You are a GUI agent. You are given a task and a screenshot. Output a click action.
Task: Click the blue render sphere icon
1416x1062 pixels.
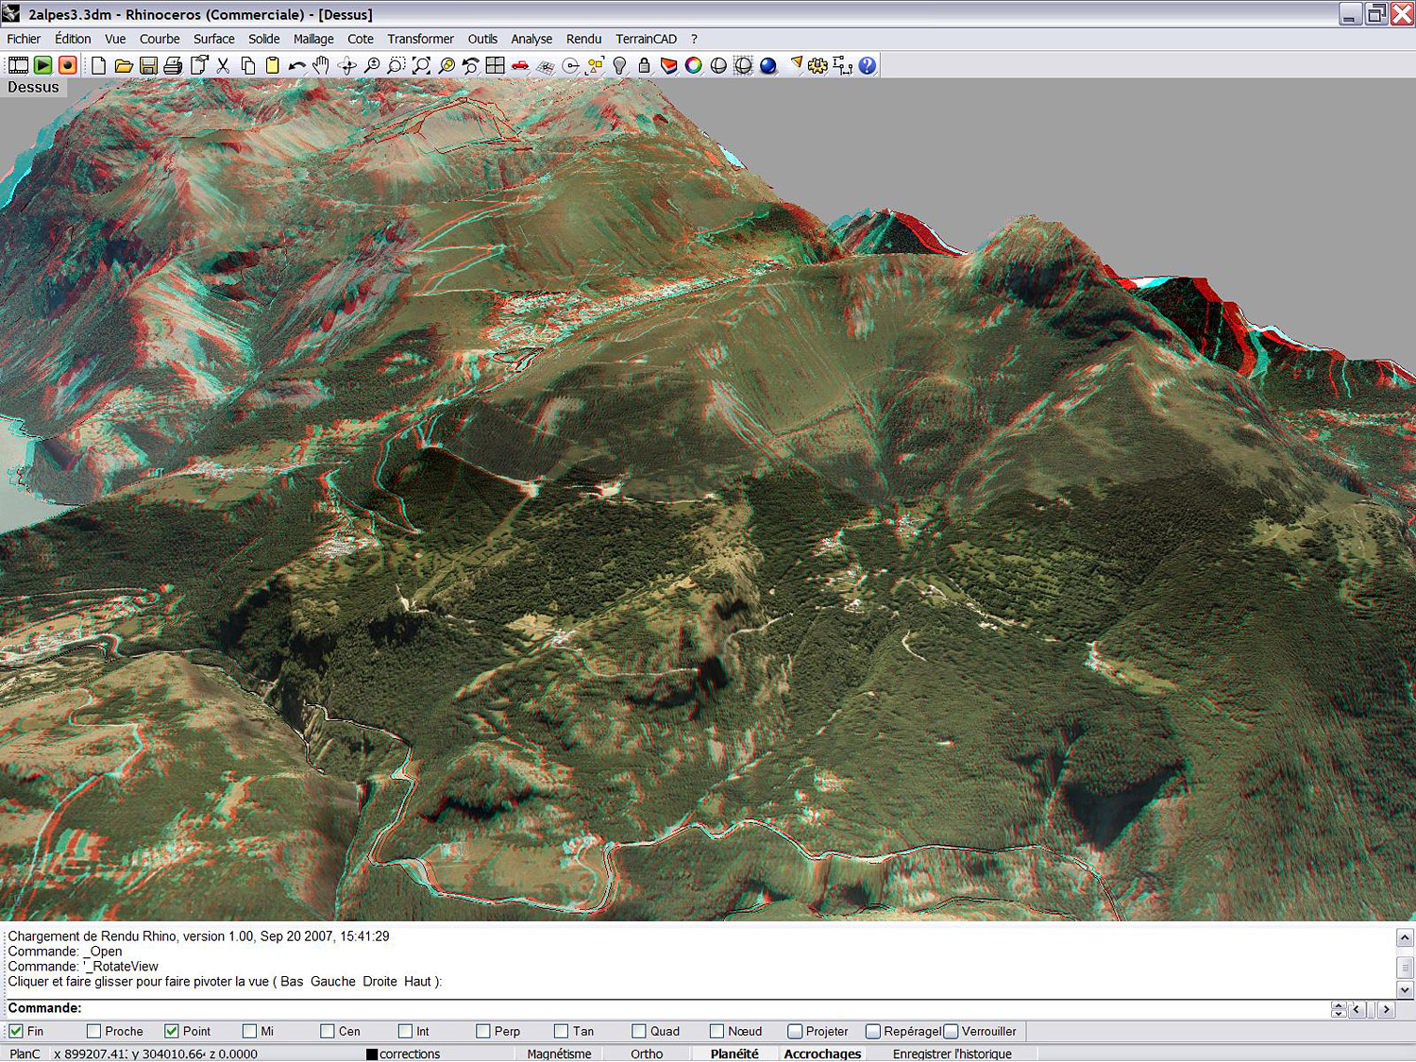pyautogui.click(x=767, y=65)
